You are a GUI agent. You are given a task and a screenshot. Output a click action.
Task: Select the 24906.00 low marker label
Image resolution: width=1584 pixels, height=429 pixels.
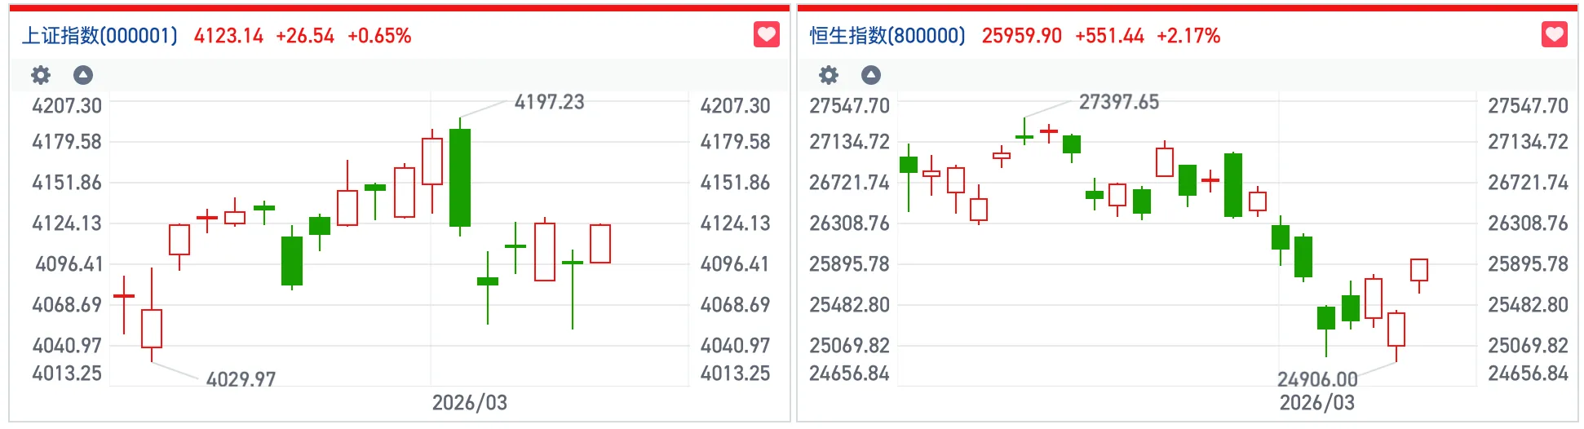tap(1317, 379)
